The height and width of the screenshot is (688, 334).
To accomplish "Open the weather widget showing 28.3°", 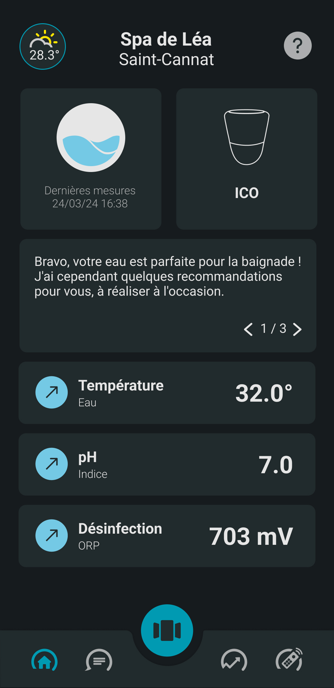I will (43, 46).
